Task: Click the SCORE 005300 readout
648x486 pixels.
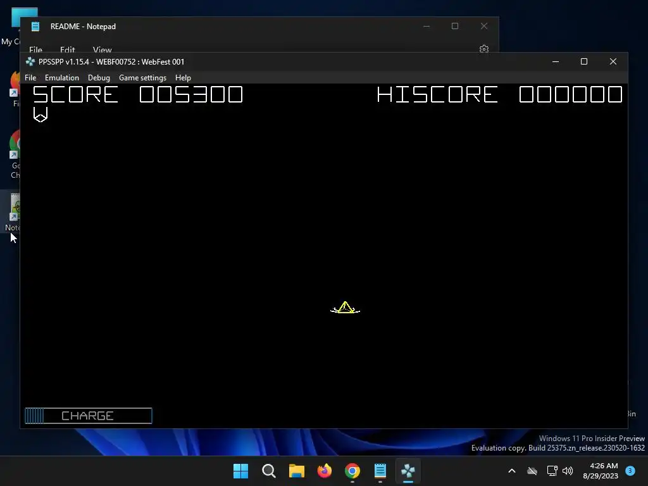Action: 138,94
